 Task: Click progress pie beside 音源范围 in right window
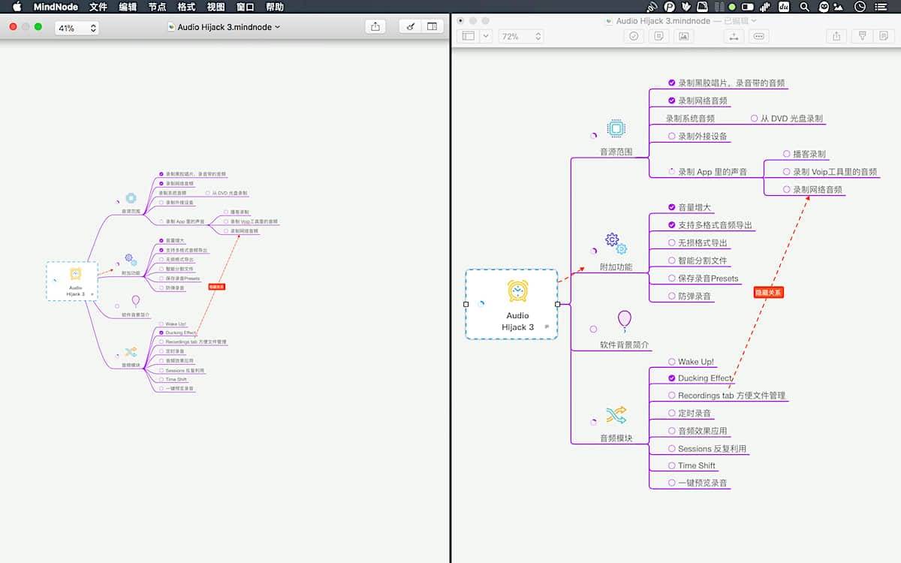click(593, 135)
